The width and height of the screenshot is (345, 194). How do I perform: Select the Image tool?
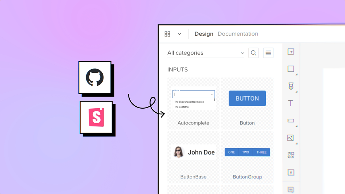[291, 138]
